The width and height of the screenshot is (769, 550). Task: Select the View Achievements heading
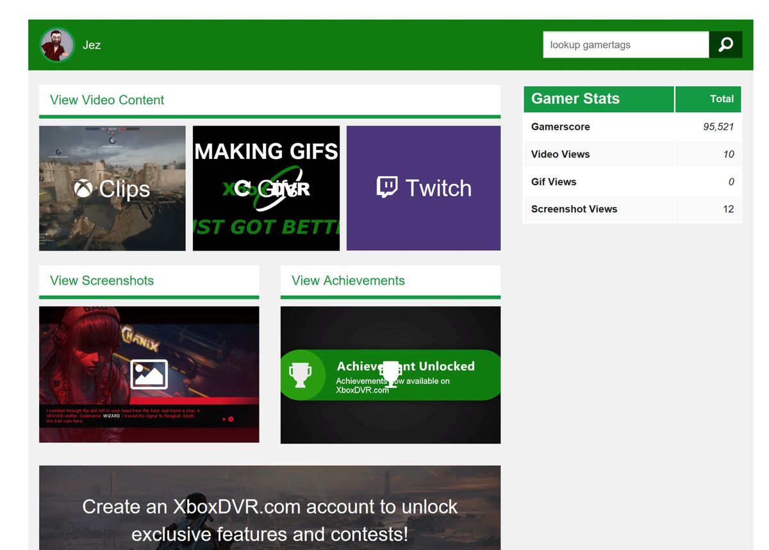click(347, 281)
